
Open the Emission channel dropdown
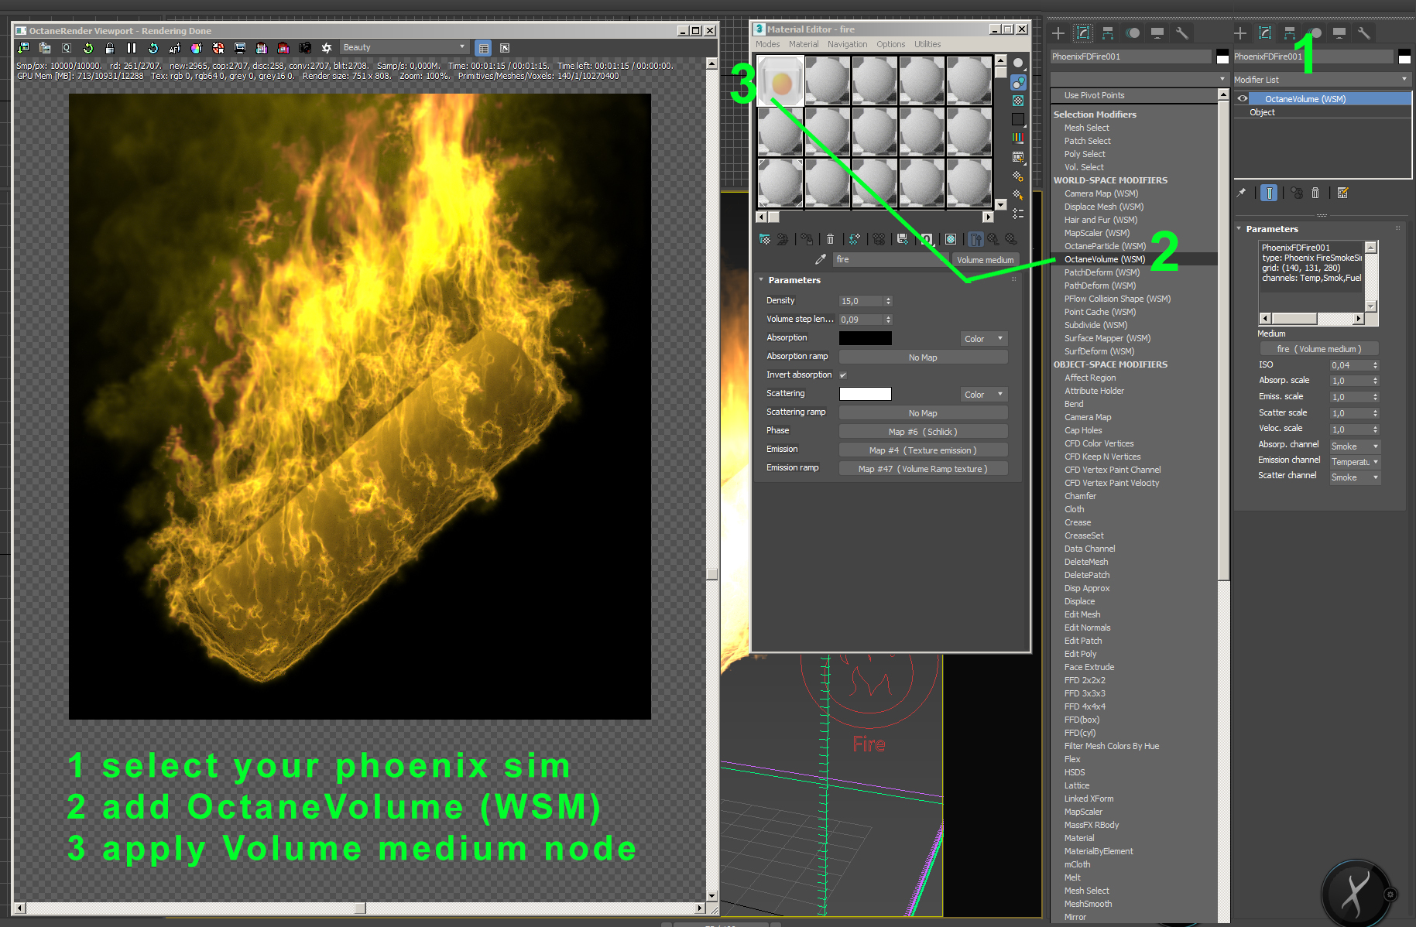1355,462
